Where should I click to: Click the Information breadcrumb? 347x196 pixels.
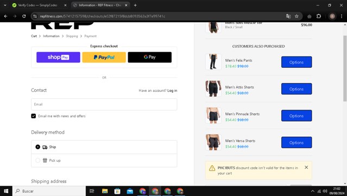coord(51,36)
